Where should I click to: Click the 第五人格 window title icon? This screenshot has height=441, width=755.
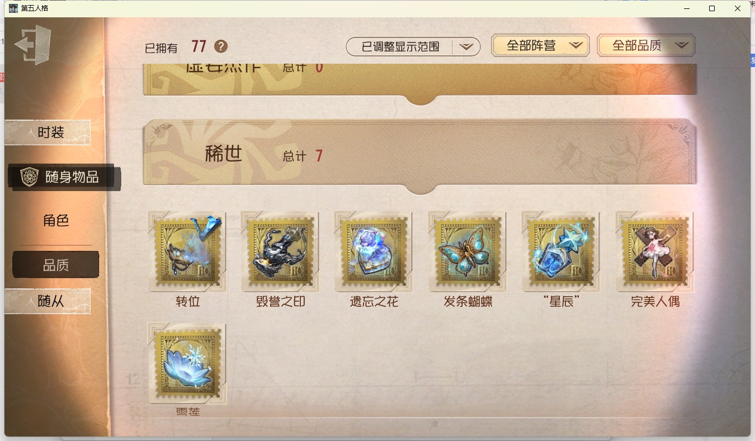[x=13, y=8]
